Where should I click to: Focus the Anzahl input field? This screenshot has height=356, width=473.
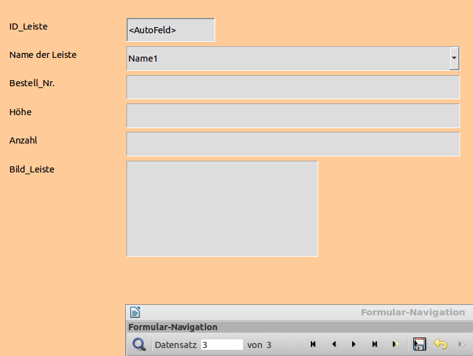coord(293,144)
